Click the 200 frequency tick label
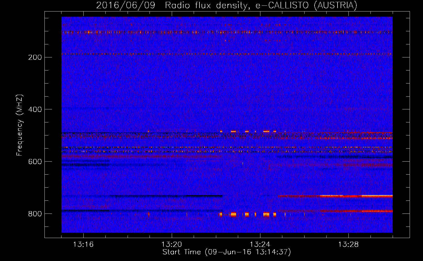423x261 pixels. 35,57
